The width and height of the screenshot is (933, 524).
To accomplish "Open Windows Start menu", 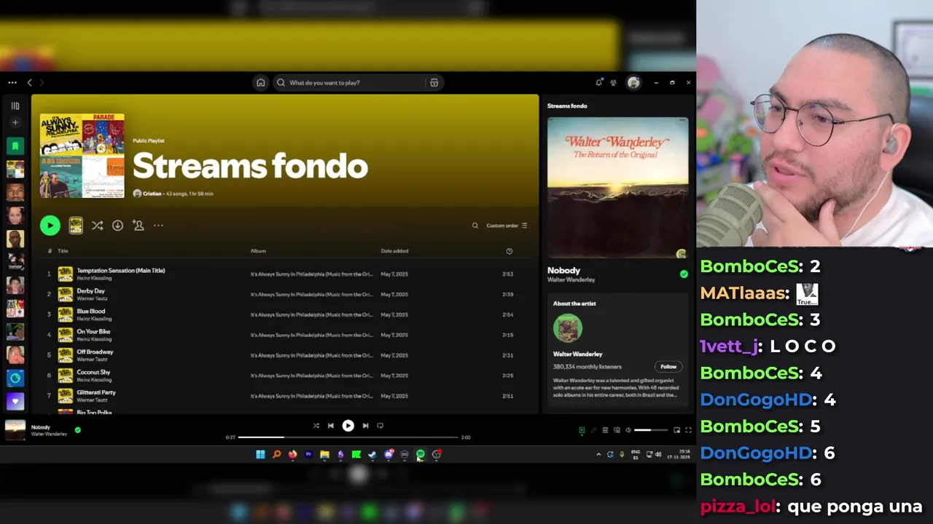I will [x=260, y=454].
